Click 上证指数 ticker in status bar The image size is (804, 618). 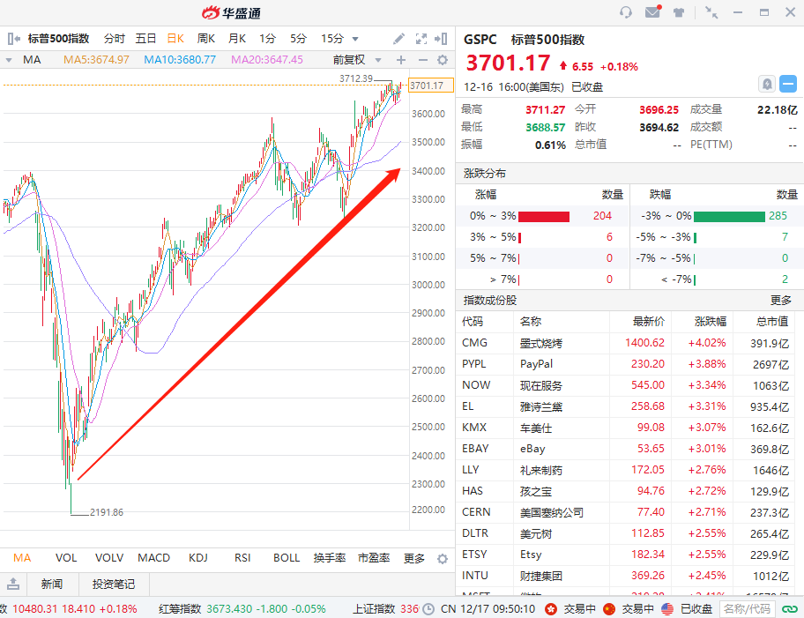tap(385, 609)
